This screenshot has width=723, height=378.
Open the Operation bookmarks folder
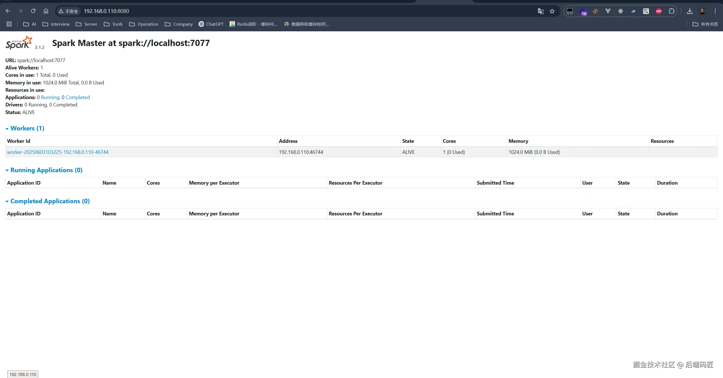(143, 24)
